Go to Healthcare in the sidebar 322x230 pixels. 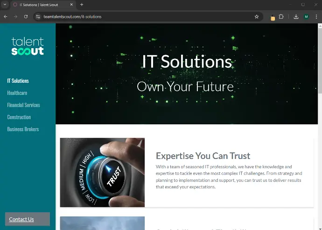tap(17, 93)
